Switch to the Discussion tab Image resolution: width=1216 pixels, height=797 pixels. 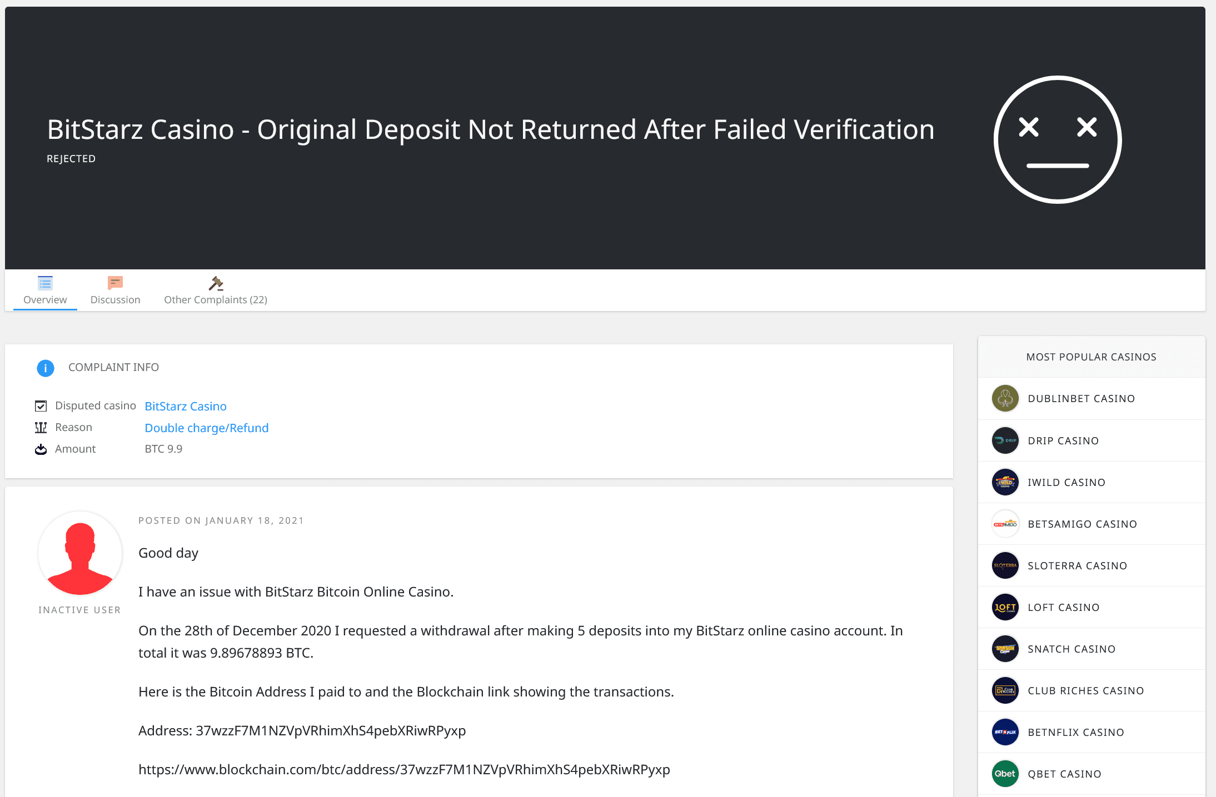point(115,290)
